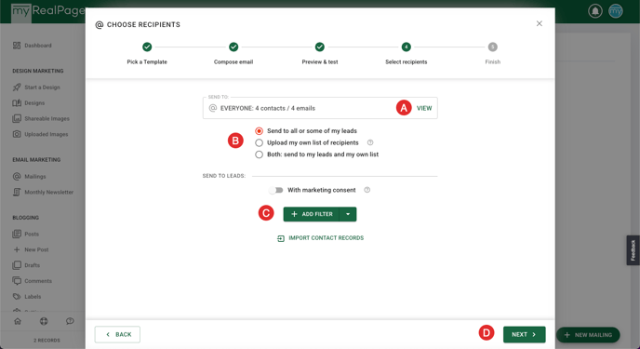Click the Back button
Screen dimensions: 640x349
tap(117, 334)
